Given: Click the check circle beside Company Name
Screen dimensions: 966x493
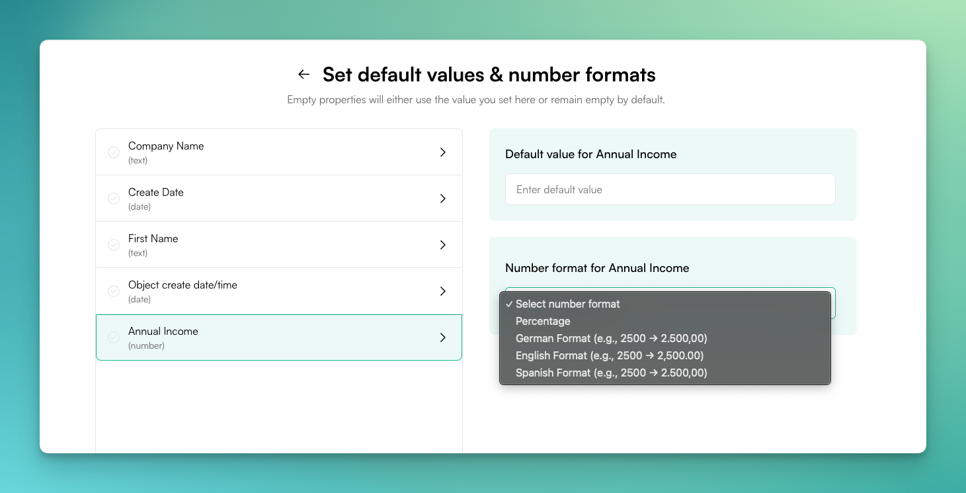Looking at the screenshot, I should coord(114,152).
